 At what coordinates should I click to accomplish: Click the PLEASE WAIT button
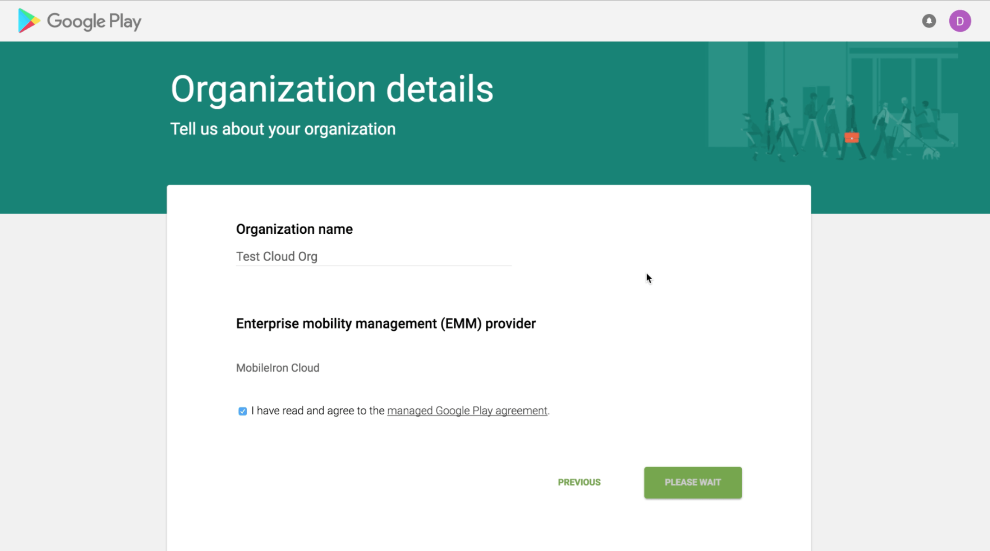coord(693,482)
